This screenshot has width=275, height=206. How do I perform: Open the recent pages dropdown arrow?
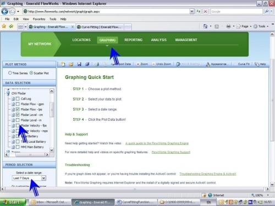(x=18, y=12)
